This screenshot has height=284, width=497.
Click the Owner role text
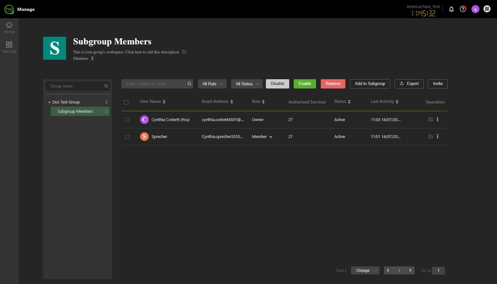point(258,119)
